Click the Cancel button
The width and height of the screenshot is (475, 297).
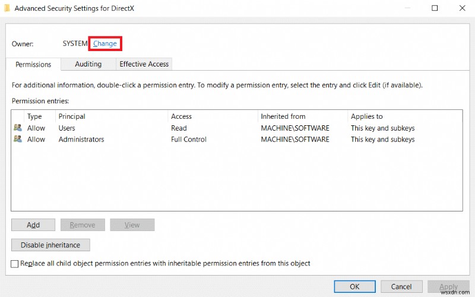[x=401, y=286]
